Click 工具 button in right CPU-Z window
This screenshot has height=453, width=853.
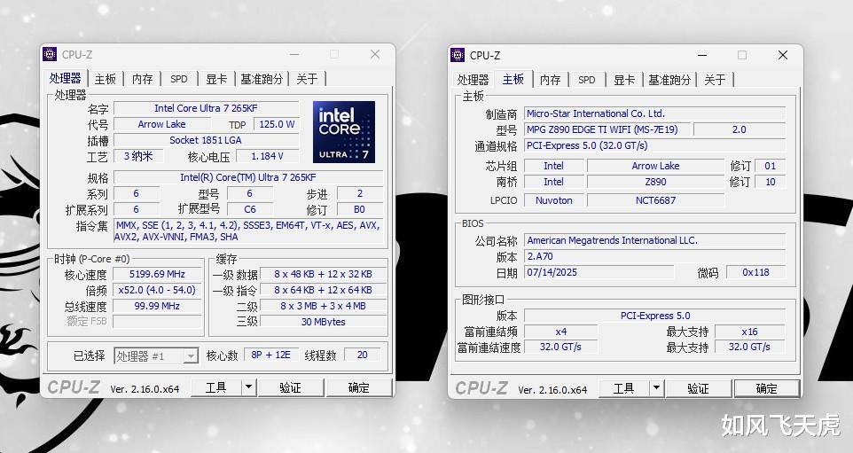click(624, 388)
